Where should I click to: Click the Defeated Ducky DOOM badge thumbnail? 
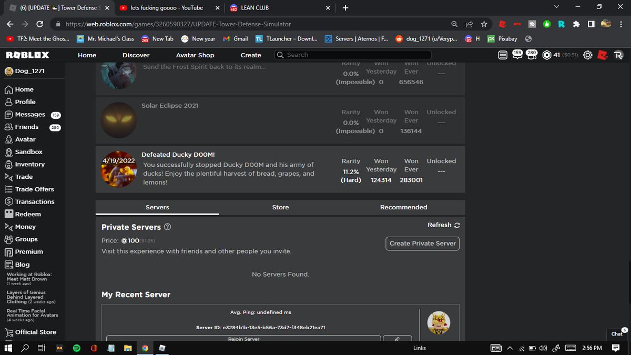[119, 169]
